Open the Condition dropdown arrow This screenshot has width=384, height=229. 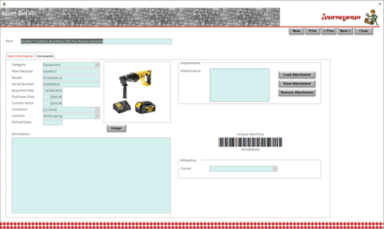point(97,110)
